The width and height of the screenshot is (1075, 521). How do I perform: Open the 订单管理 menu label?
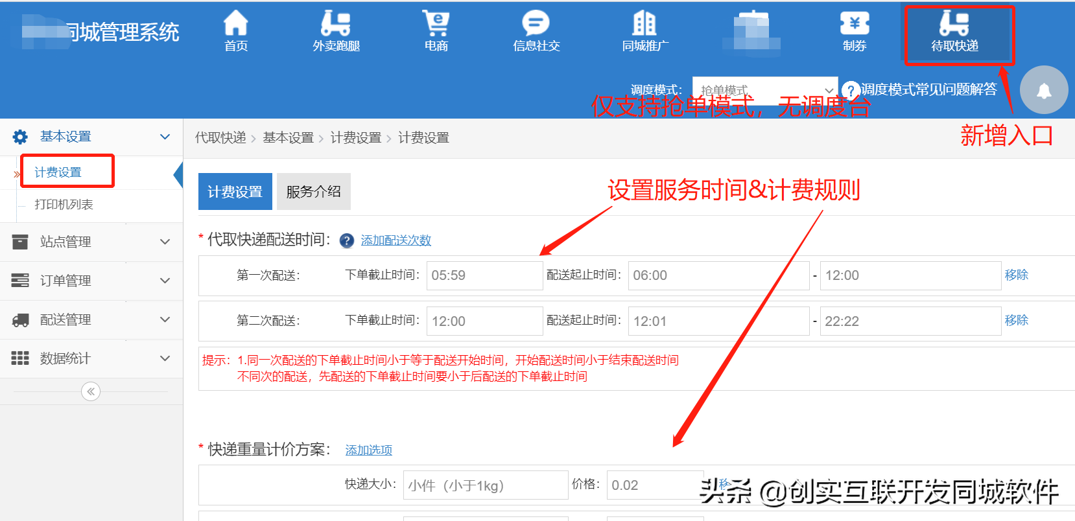65,281
